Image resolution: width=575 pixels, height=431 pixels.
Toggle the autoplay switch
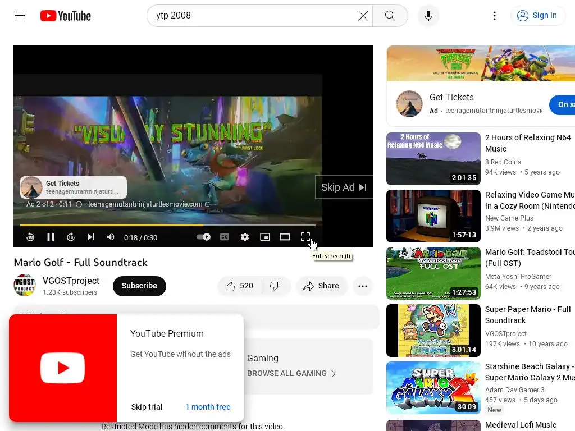203,237
